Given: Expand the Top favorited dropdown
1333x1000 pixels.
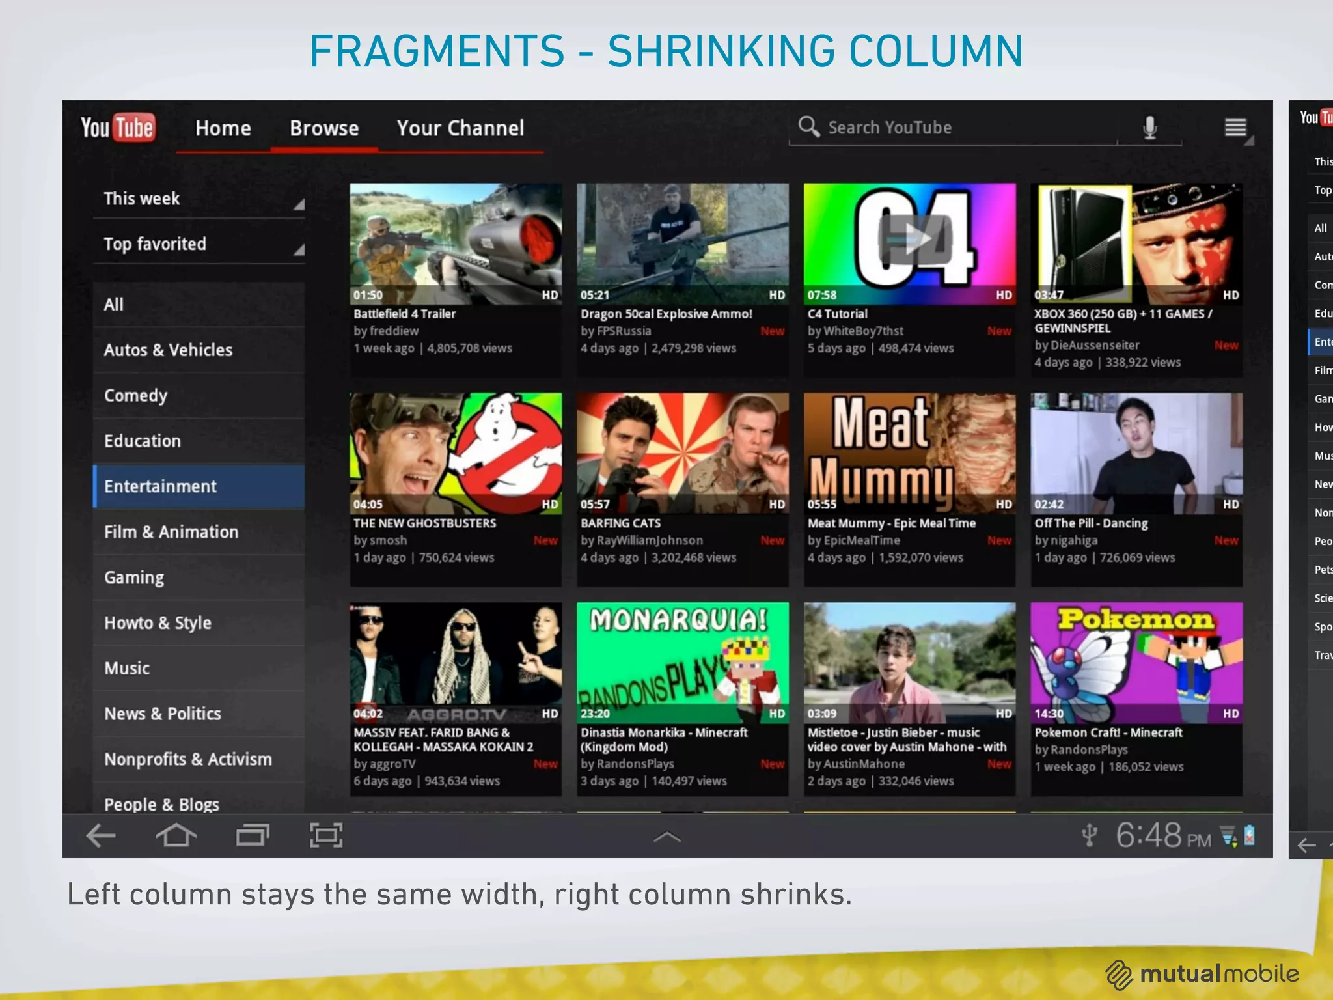Looking at the screenshot, I should click(199, 243).
